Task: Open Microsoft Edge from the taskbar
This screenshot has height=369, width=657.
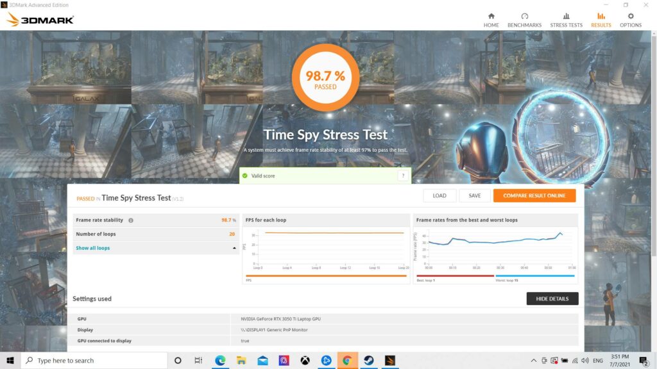Action: point(220,361)
